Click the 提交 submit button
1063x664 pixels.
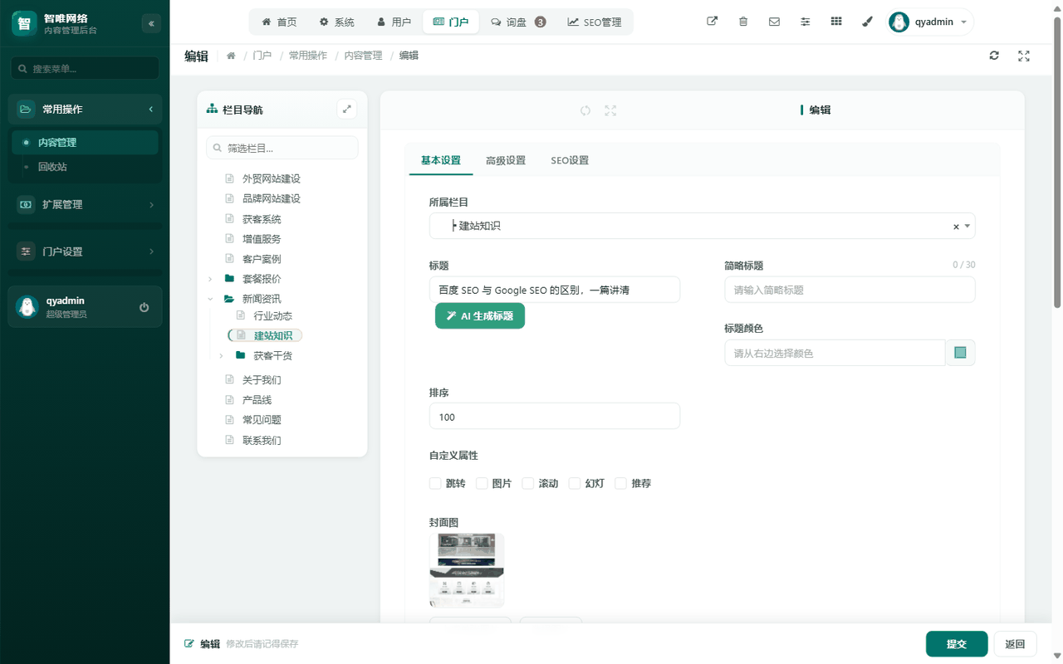click(957, 644)
